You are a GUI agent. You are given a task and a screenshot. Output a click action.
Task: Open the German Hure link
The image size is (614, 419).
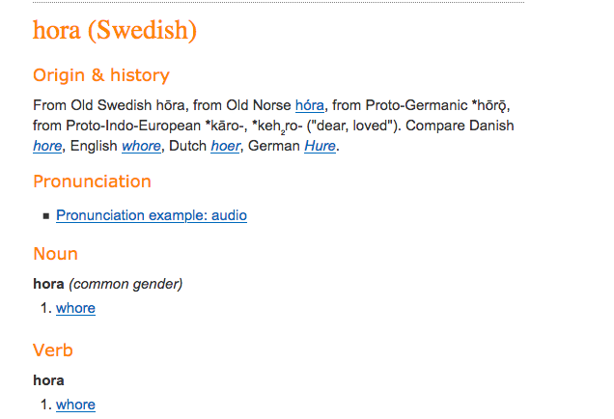point(321,147)
